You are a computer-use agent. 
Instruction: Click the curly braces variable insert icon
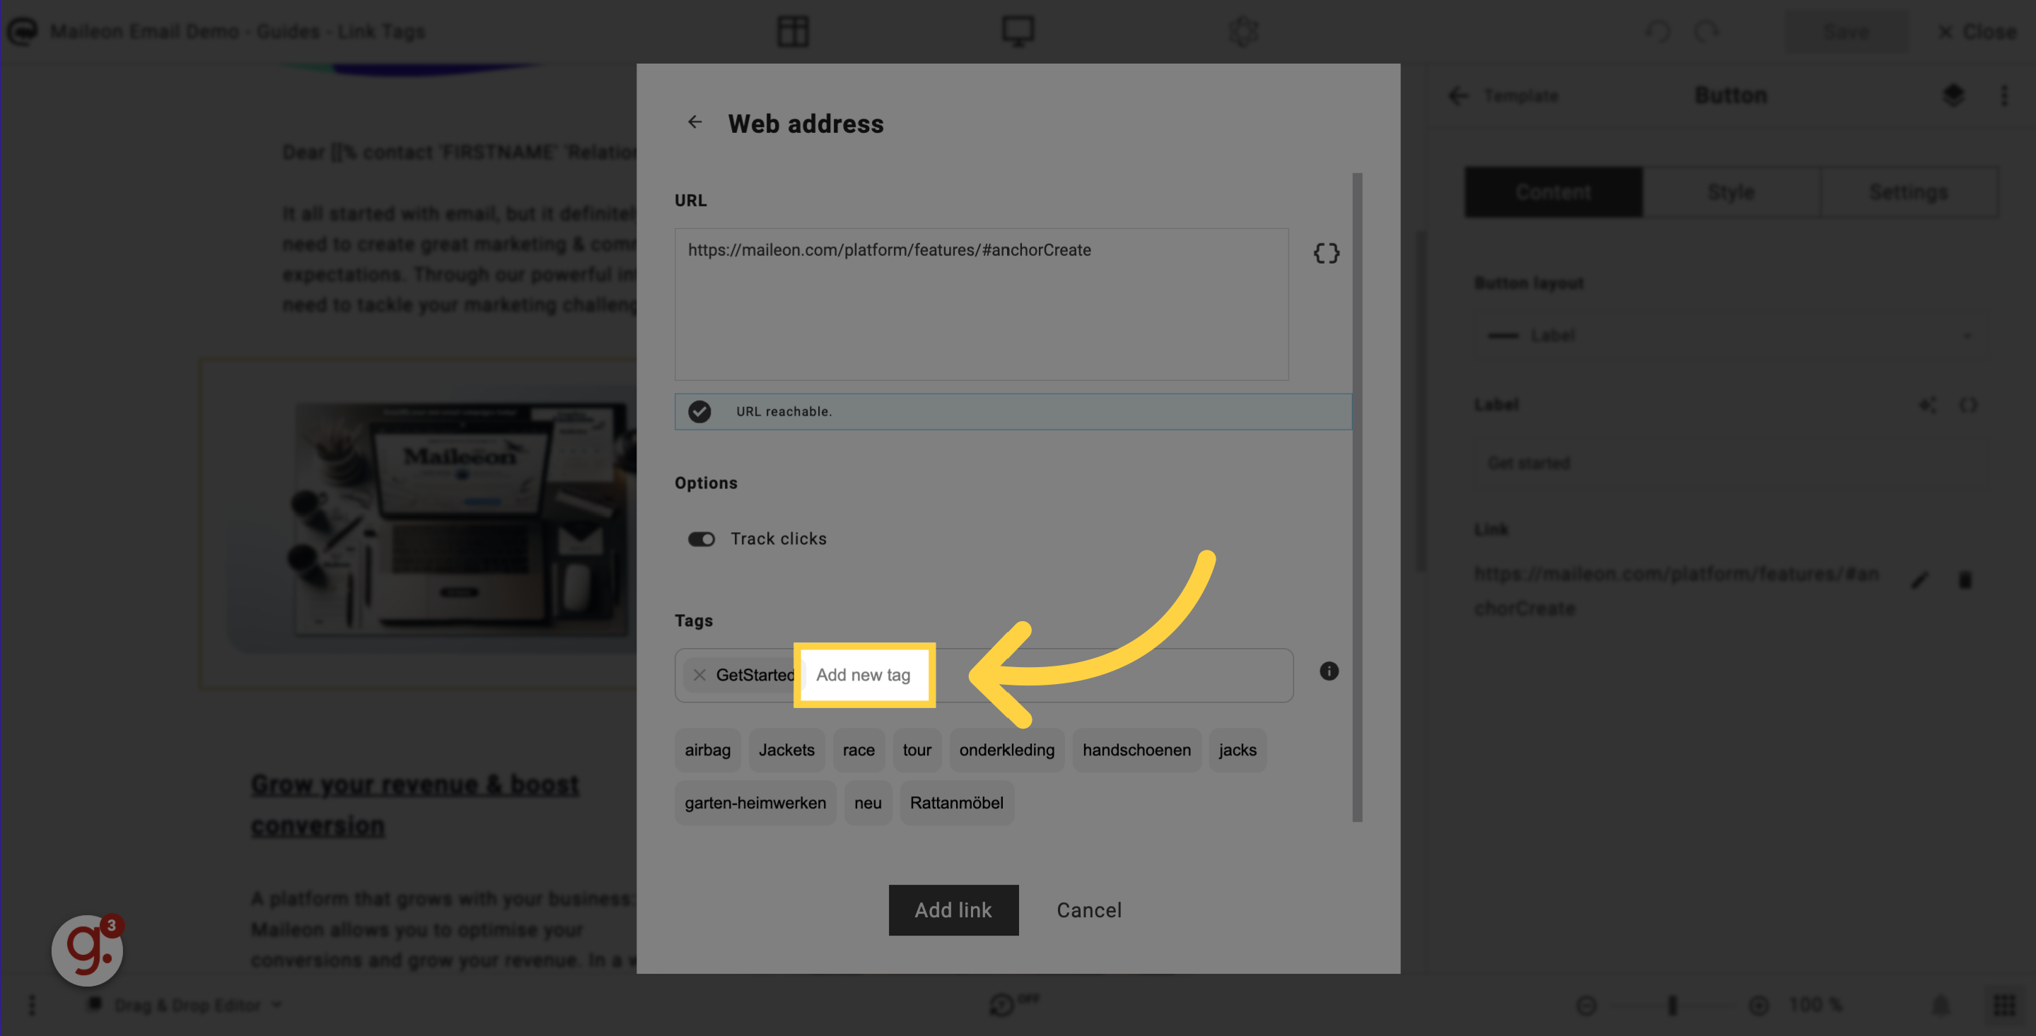coord(1326,254)
